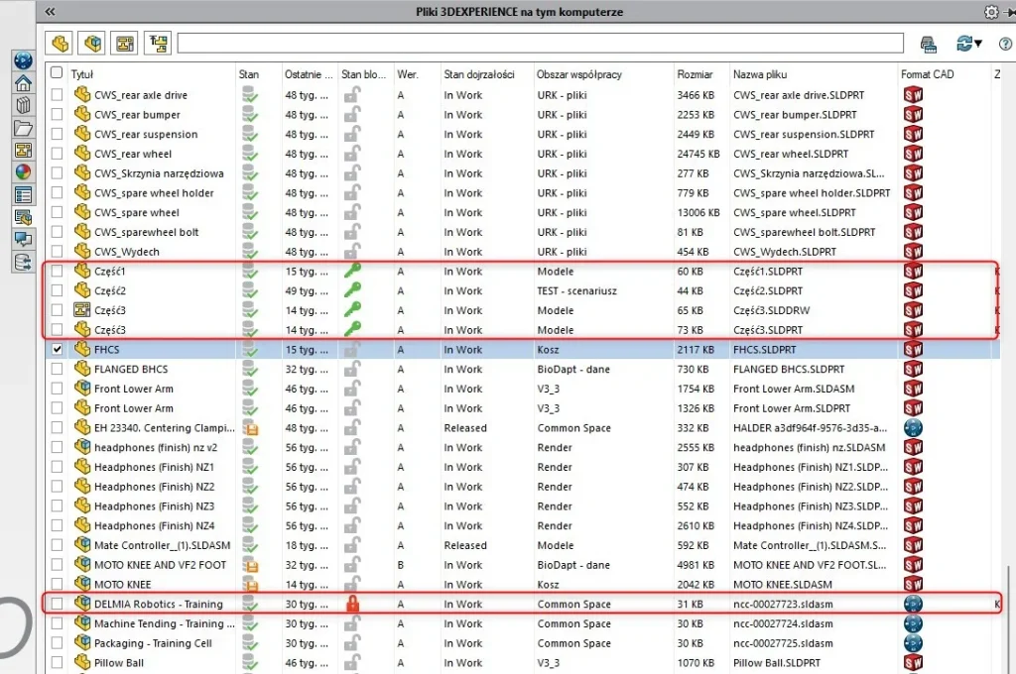
Task: Open refresh options dropdown arrow
Action: click(978, 44)
